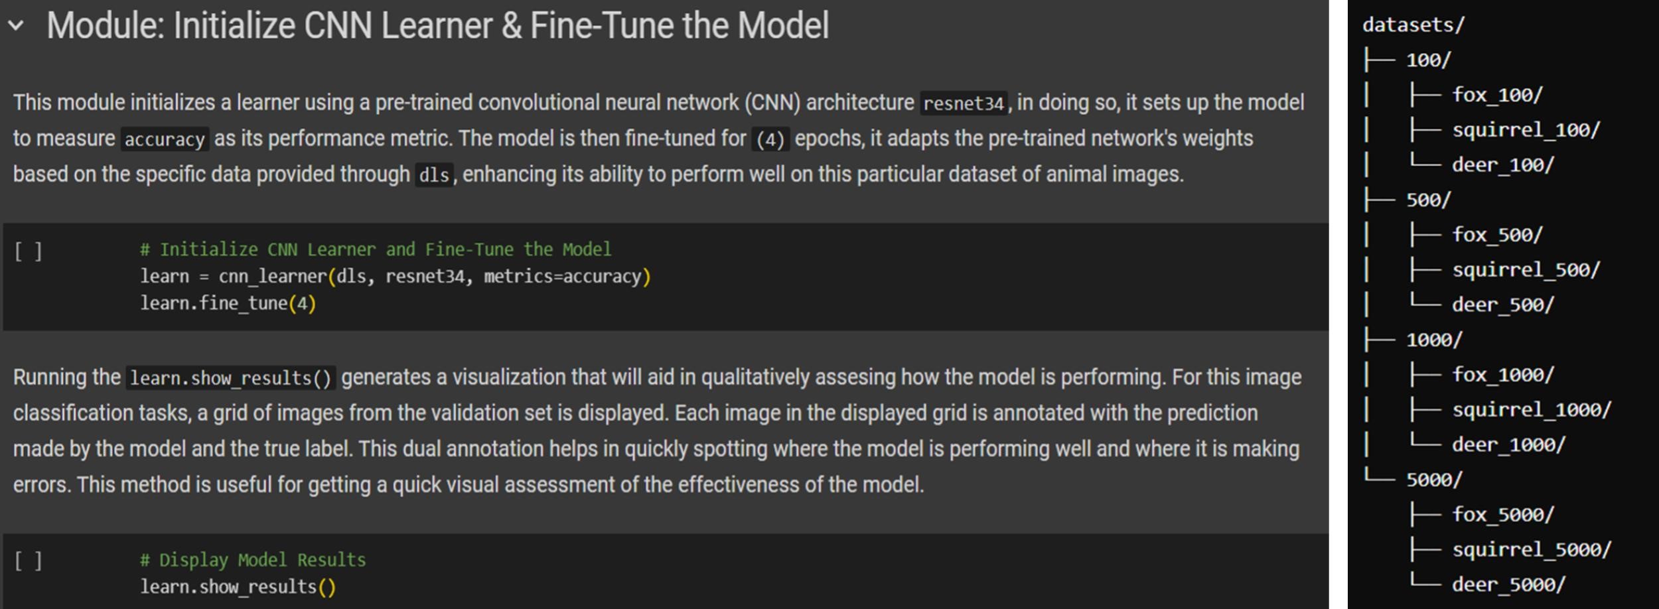
Task: Select the deer_5000/ folder
Action: tap(1508, 584)
